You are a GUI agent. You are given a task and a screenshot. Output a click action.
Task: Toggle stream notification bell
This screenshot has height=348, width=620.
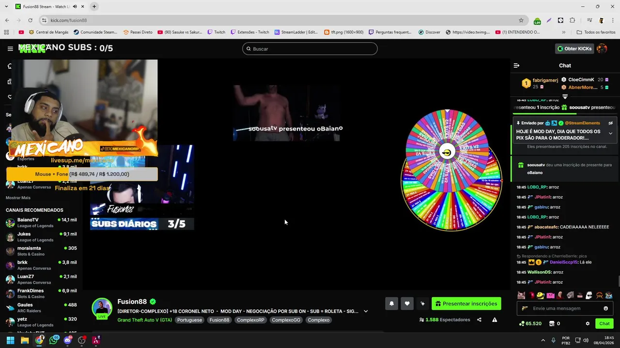point(391,304)
